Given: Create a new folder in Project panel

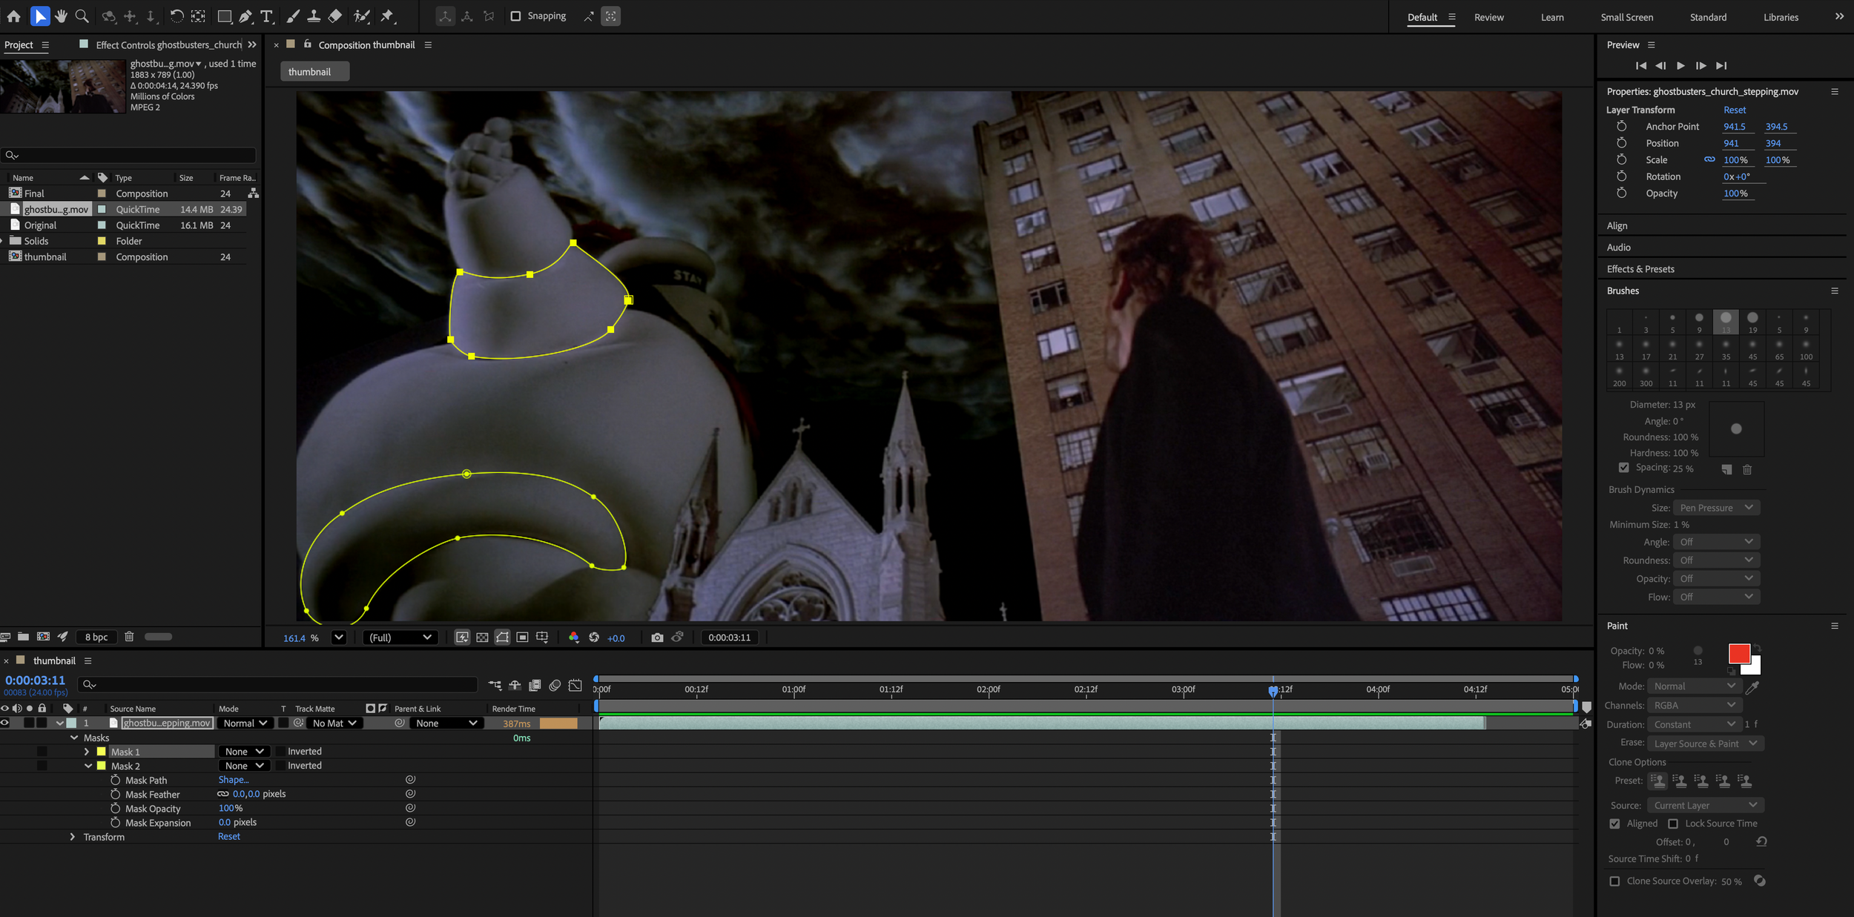Looking at the screenshot, I should coord(24,637).
